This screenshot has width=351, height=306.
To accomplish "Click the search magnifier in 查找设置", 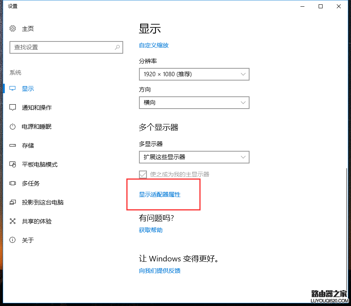I will (x=117, y=47).
